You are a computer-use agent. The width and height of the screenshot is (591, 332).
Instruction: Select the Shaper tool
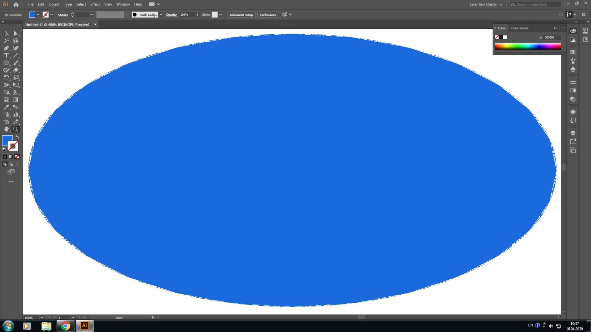tap(6, 70)
